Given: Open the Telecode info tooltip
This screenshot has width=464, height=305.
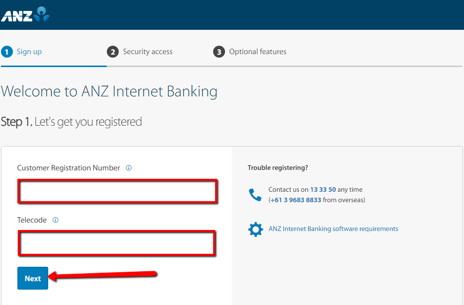Looking at the screenshot, I should pyautogui.click(x=56, y=220).
